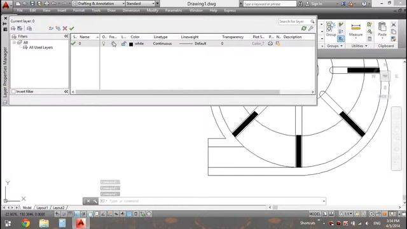The height and width of the screenshot is (229, 407).
Task: Click the Copy Clip icon in Clipboard
Action: pyautogui.click(x=394, y=32)
